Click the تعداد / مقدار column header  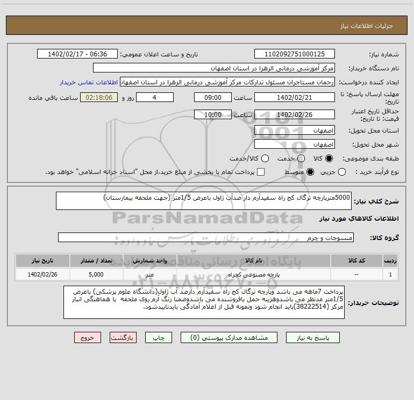point(96,260)
